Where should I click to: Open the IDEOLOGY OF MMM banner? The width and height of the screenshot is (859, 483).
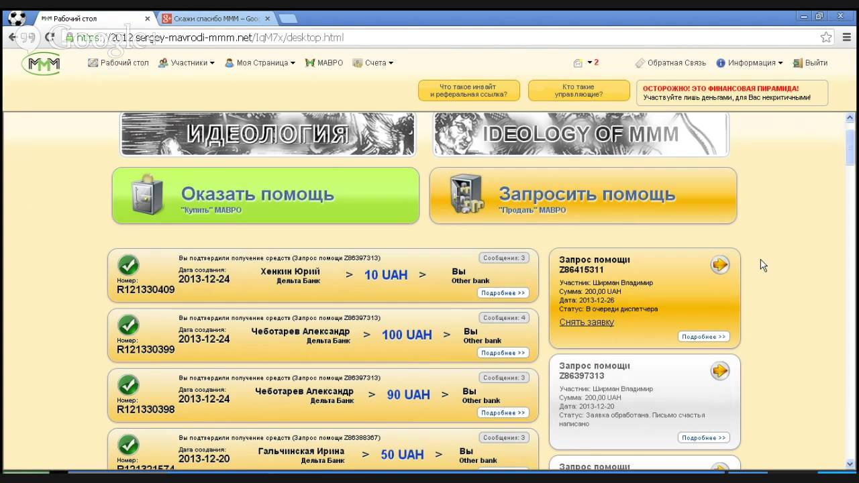tap(581, 134)
